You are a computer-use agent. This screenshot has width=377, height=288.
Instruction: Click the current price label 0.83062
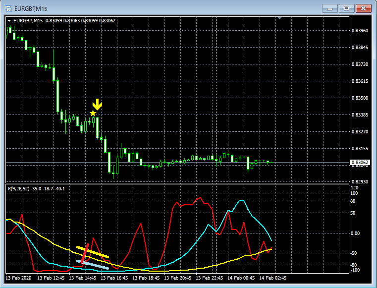coord(360,163)
